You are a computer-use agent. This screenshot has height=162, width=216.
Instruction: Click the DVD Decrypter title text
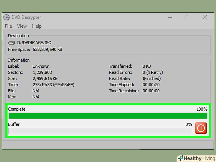click(26, 17)
